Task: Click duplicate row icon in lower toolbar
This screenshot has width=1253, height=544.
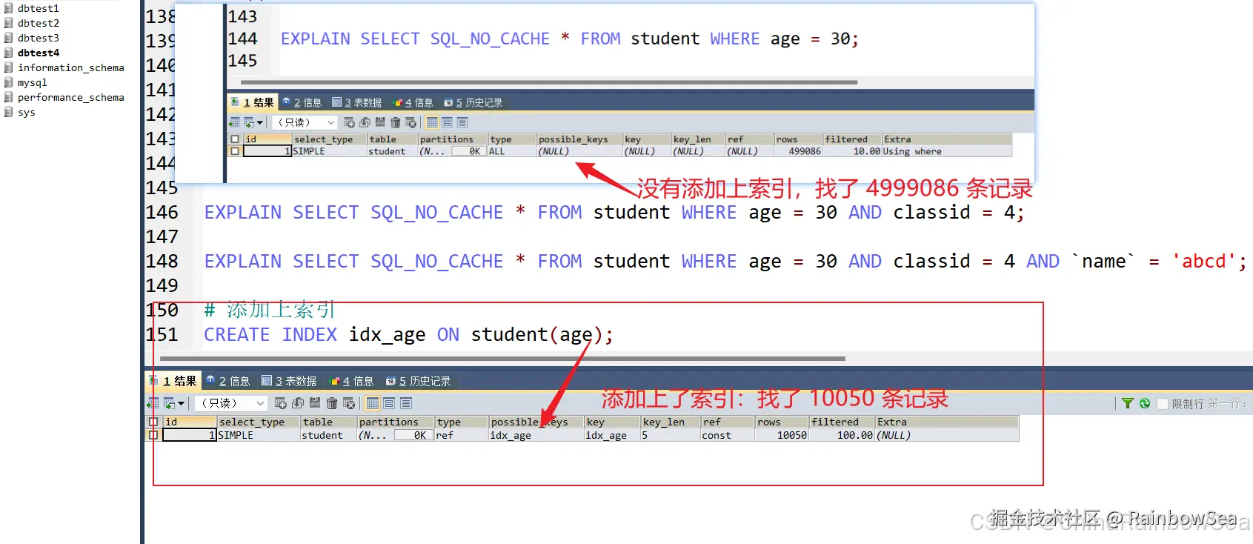Action: pos(298,403)
